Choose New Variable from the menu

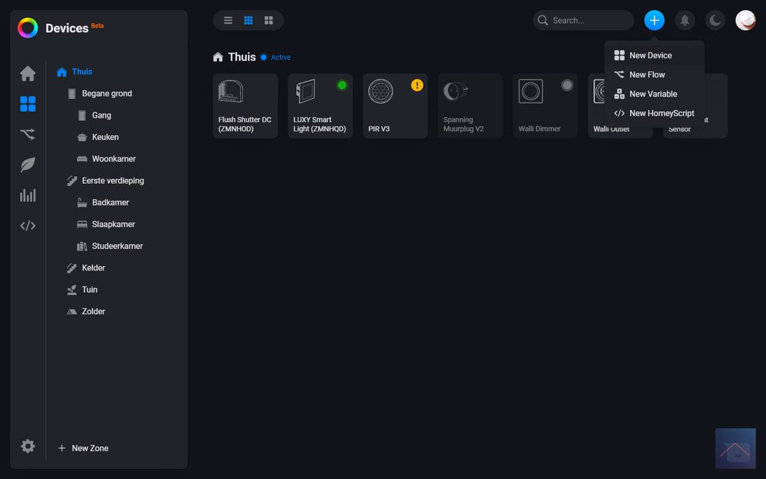pos(653,94)
